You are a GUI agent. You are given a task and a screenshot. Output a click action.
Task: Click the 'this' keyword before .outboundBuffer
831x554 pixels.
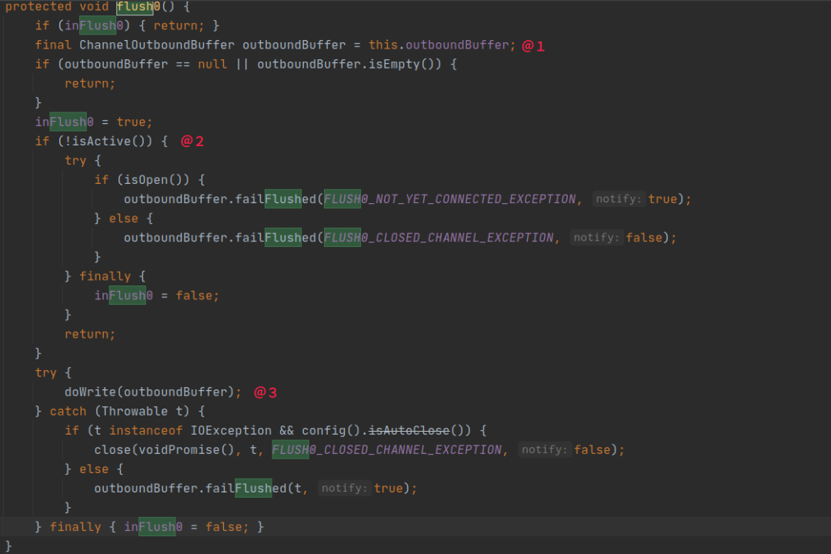[x=383, y=45]
